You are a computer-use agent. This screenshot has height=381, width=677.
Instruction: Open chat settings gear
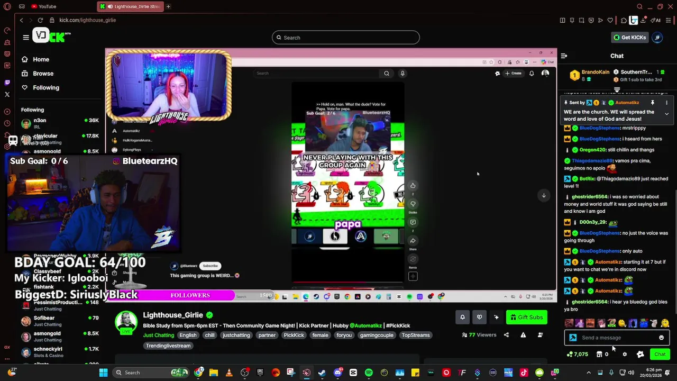pos(625,354)
